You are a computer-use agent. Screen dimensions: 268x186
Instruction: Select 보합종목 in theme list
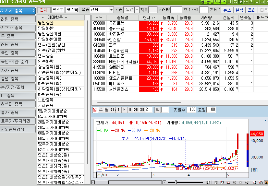pyautogui.click(x=61, y=100)
